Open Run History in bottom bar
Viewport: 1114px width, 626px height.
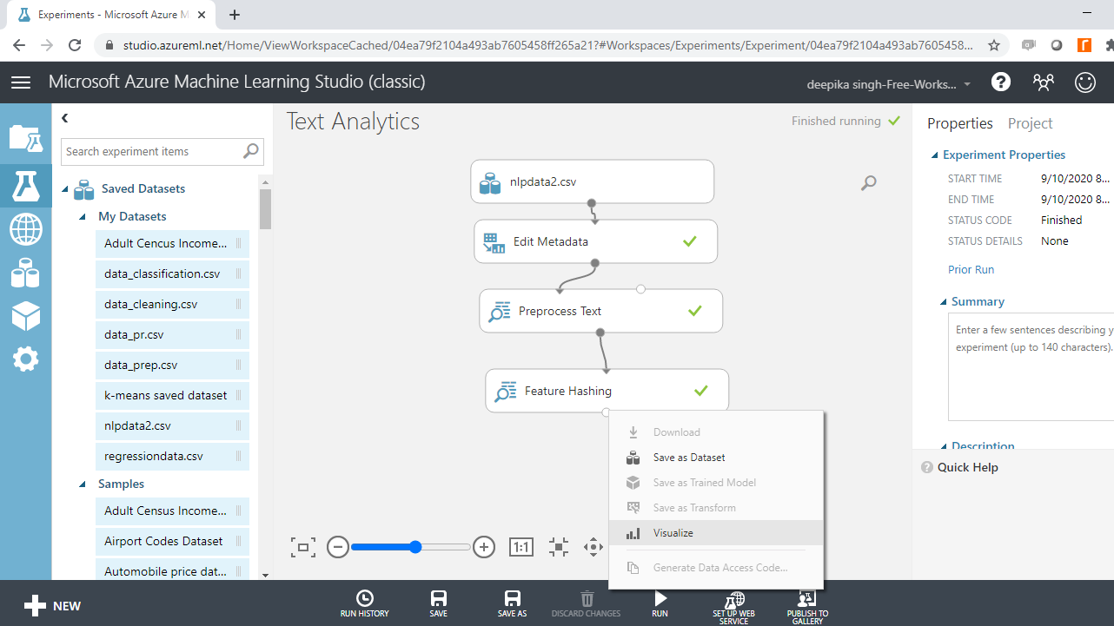pyautogui.click(x=364, y=603)
